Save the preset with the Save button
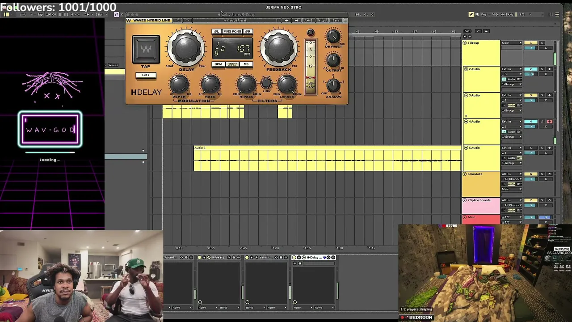The height and width of the screenshot is (322, 572). point(336,21)
